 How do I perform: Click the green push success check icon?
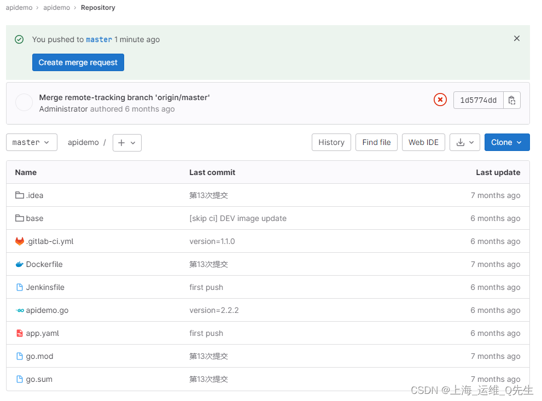point(19,39)
